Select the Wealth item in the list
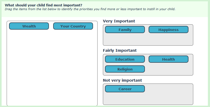Viewport: 210px width, 107px height. tap(29, 26)
